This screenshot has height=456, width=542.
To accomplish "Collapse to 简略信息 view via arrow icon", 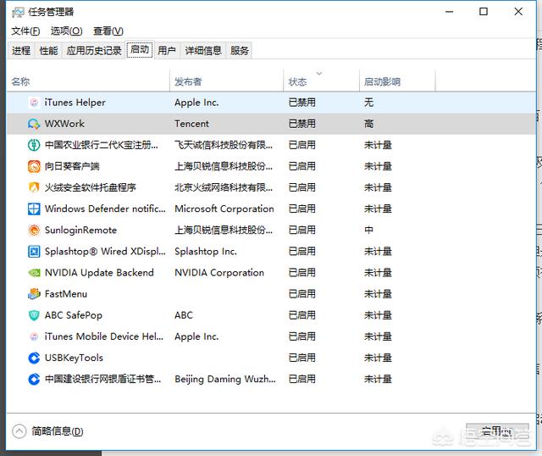I will [x=19, y=431].
